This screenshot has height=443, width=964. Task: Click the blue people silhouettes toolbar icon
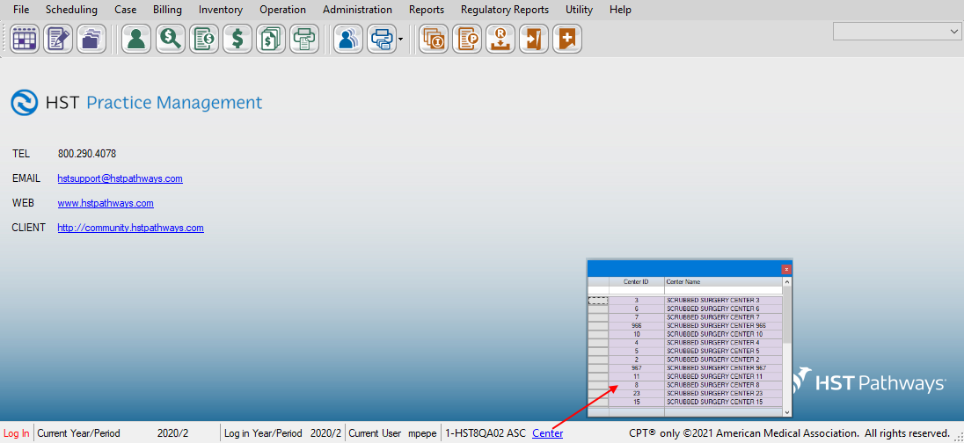[348, 40]
